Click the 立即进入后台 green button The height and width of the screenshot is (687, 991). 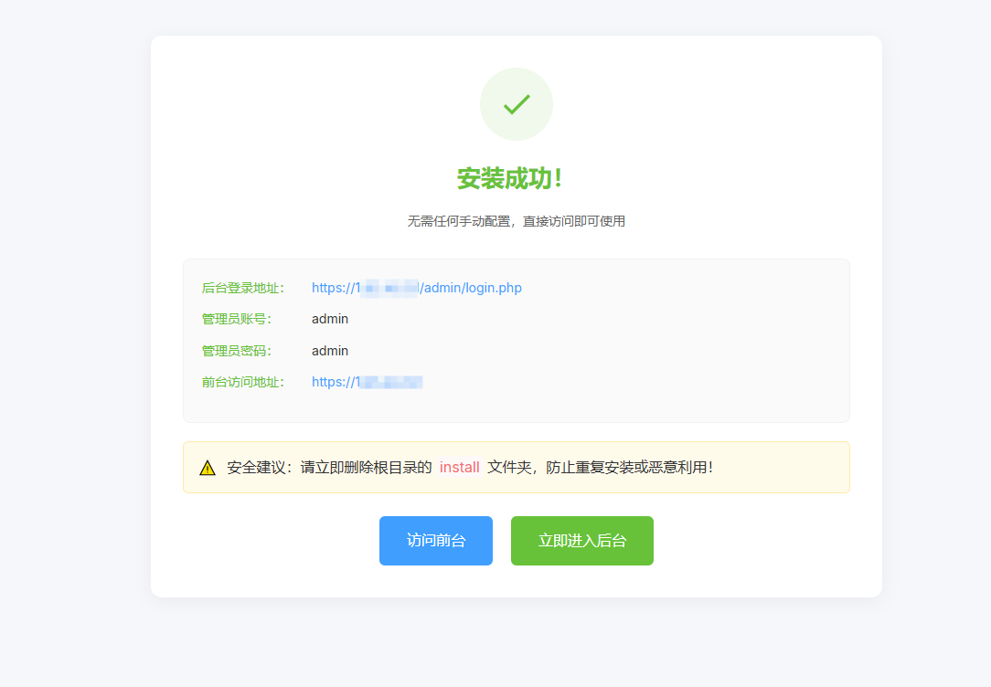pos(581,541)
